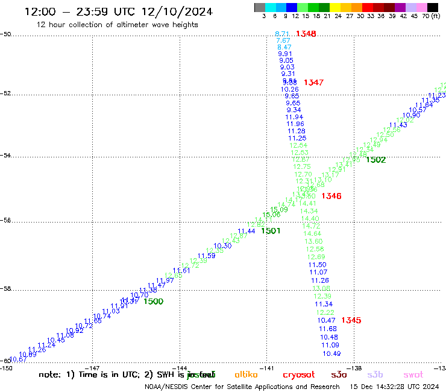446x392 pixels.
Task: Click the blue value 11.34
Action: tap(324, 304)
